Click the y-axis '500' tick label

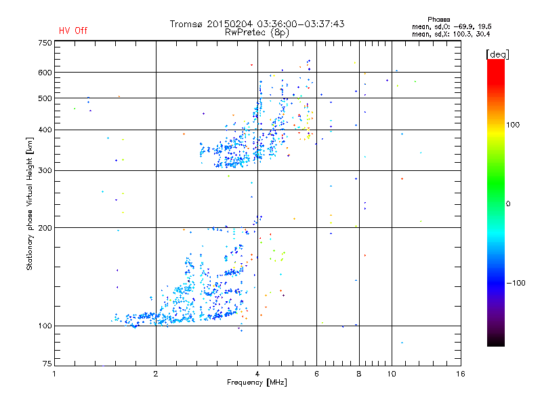[45, 98]
